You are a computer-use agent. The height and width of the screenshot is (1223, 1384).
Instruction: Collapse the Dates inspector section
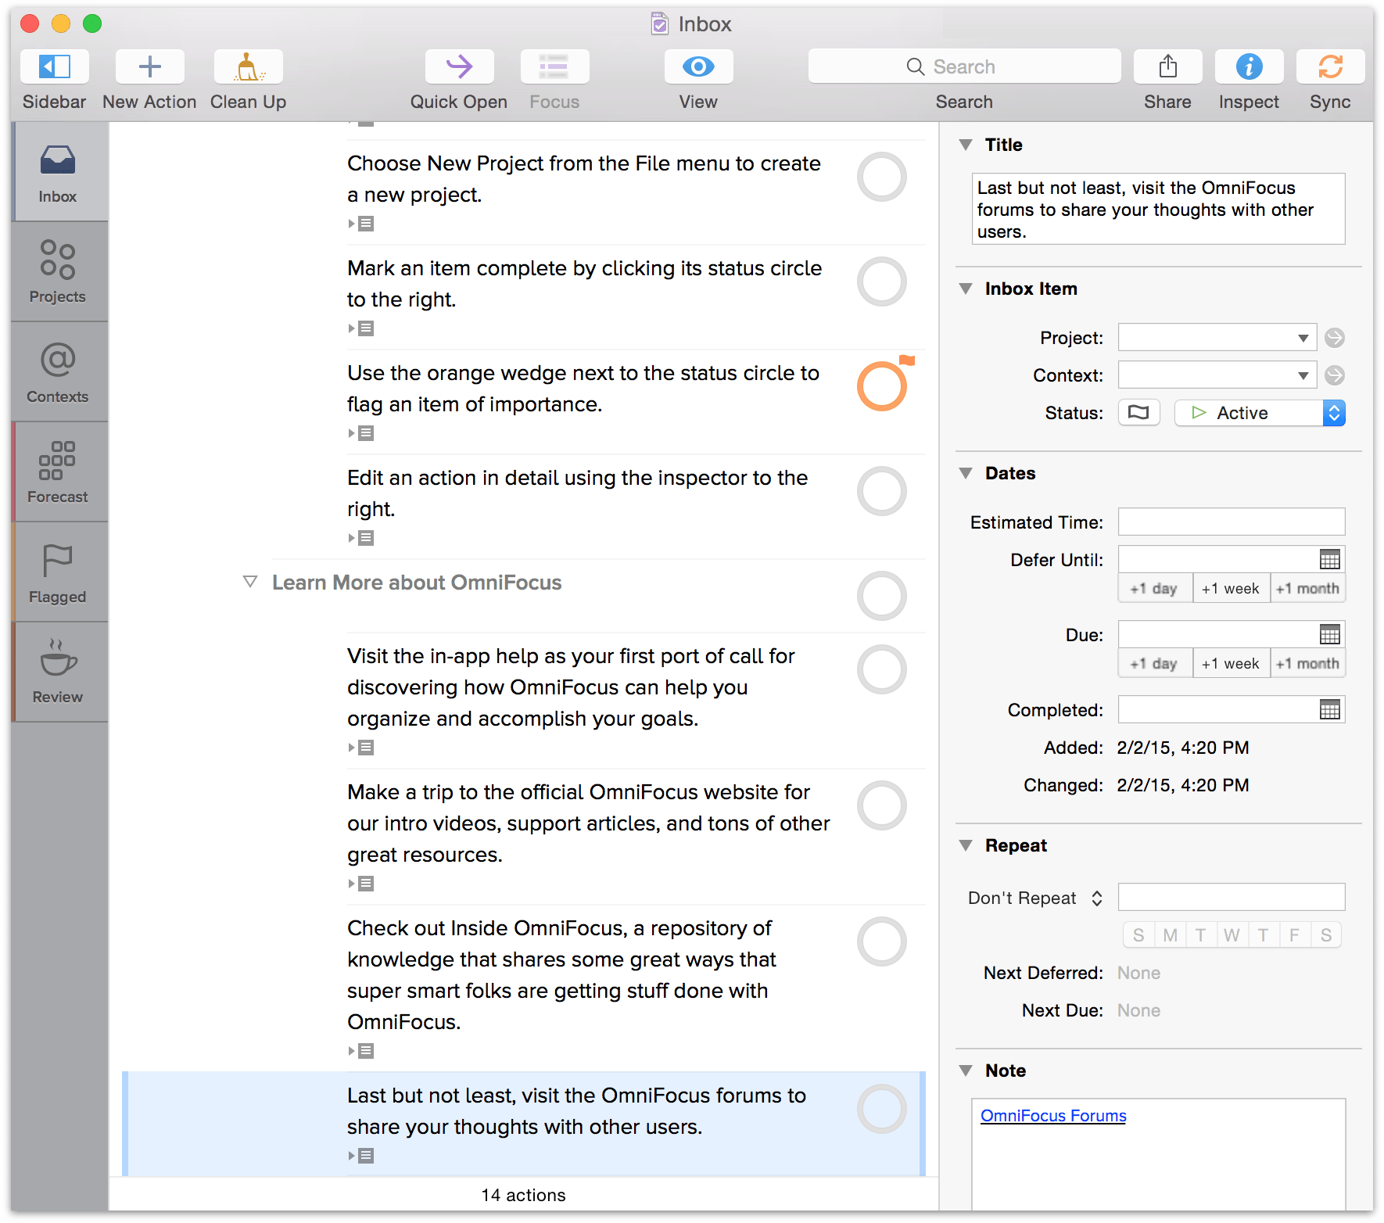[x=966, y=473]
